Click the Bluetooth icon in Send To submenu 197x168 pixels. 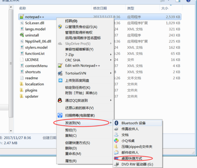click(117, 123)
